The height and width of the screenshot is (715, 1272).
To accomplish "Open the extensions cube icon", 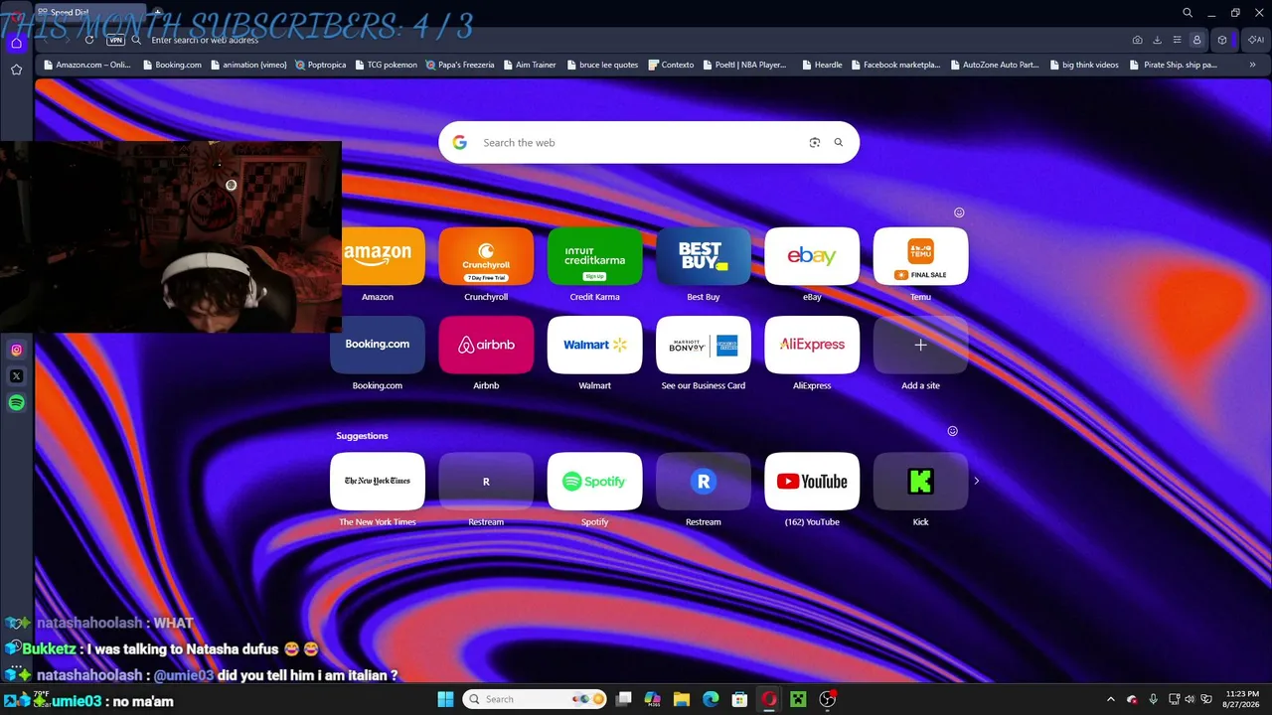I will click(x=1222, y=40).
